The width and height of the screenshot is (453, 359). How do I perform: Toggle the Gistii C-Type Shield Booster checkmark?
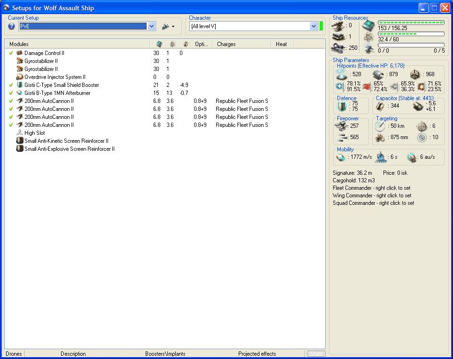point(11,85)
